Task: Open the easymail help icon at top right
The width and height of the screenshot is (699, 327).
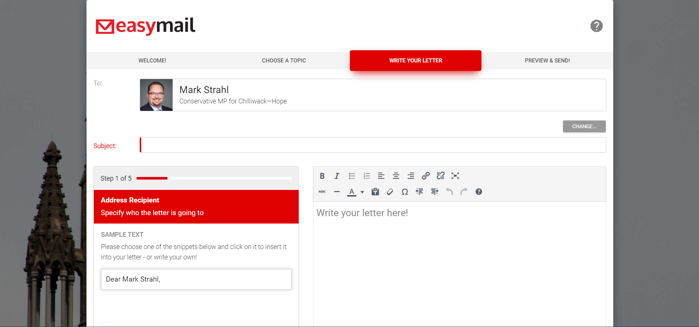Action: 596,26
